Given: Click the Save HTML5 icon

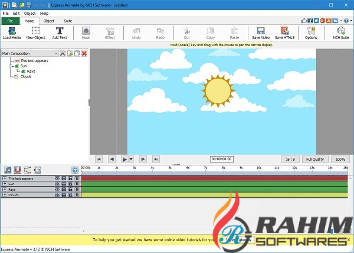Looking at the screenshot, I should [286, 33].
